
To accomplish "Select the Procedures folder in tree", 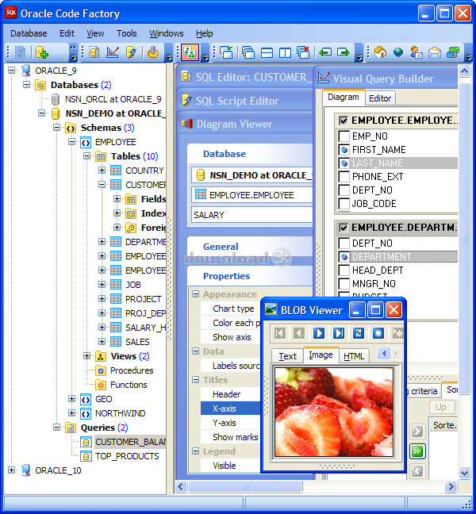I will (x=132, y=370).
